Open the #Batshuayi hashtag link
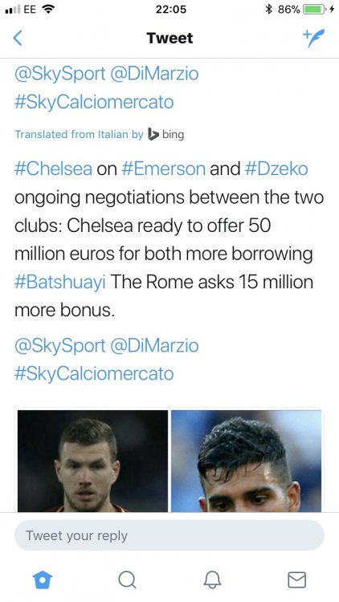The image size is (339, 602). coord(60,283)
